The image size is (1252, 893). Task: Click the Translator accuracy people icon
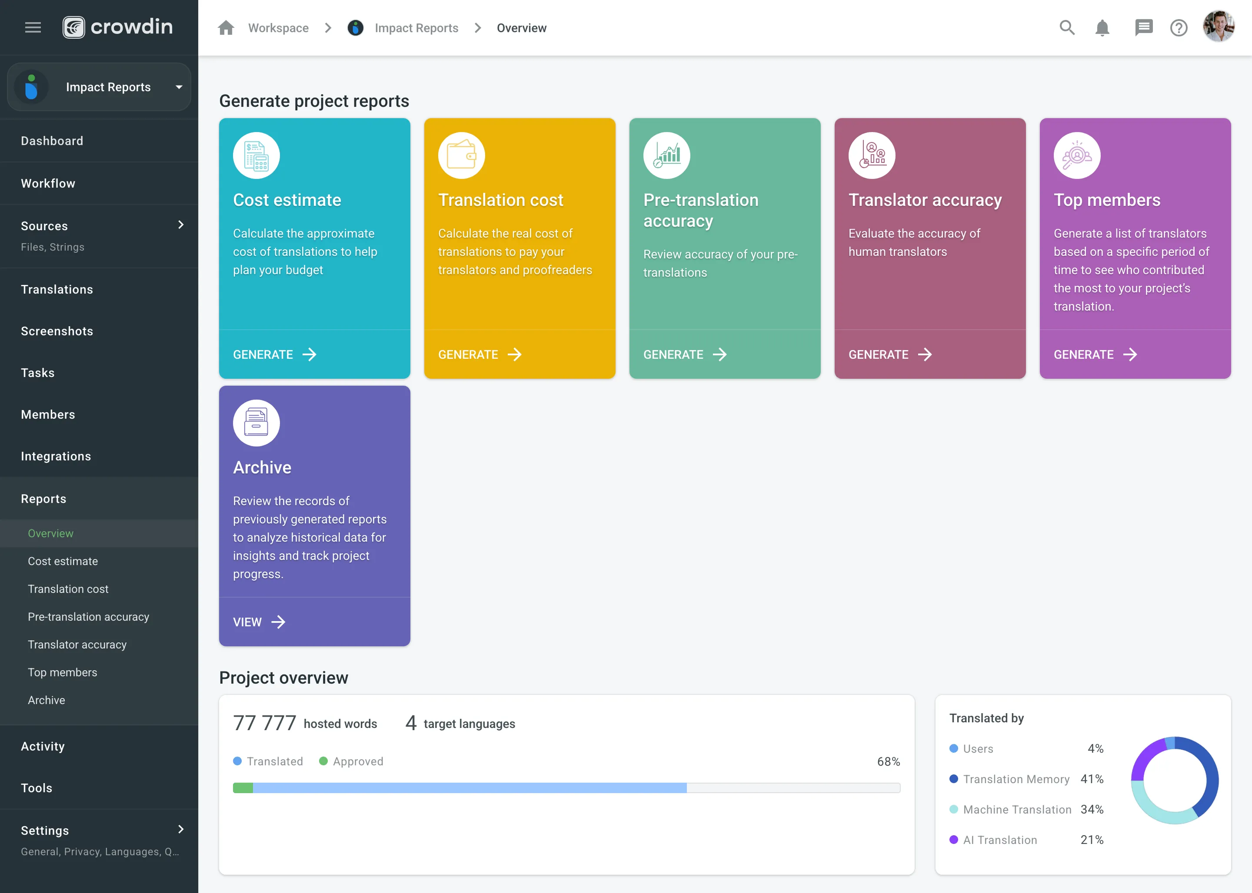pyautogui.click(x=871, y=155)
